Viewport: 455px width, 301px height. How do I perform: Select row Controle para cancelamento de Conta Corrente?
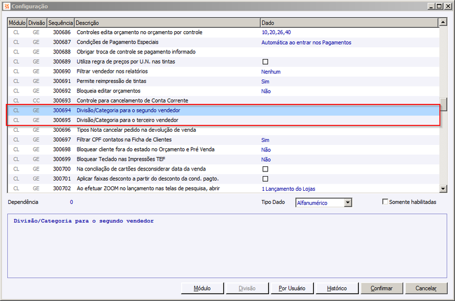point(223,101)
